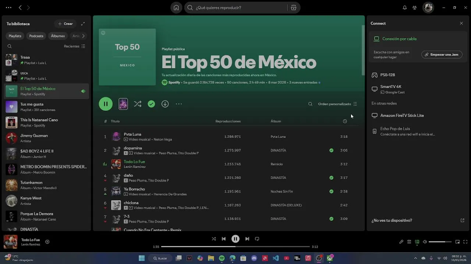The height and width of the screenshot is (264, 471).
Task: Filter library by Álbumes chip
Action: (x=58, y=36)
